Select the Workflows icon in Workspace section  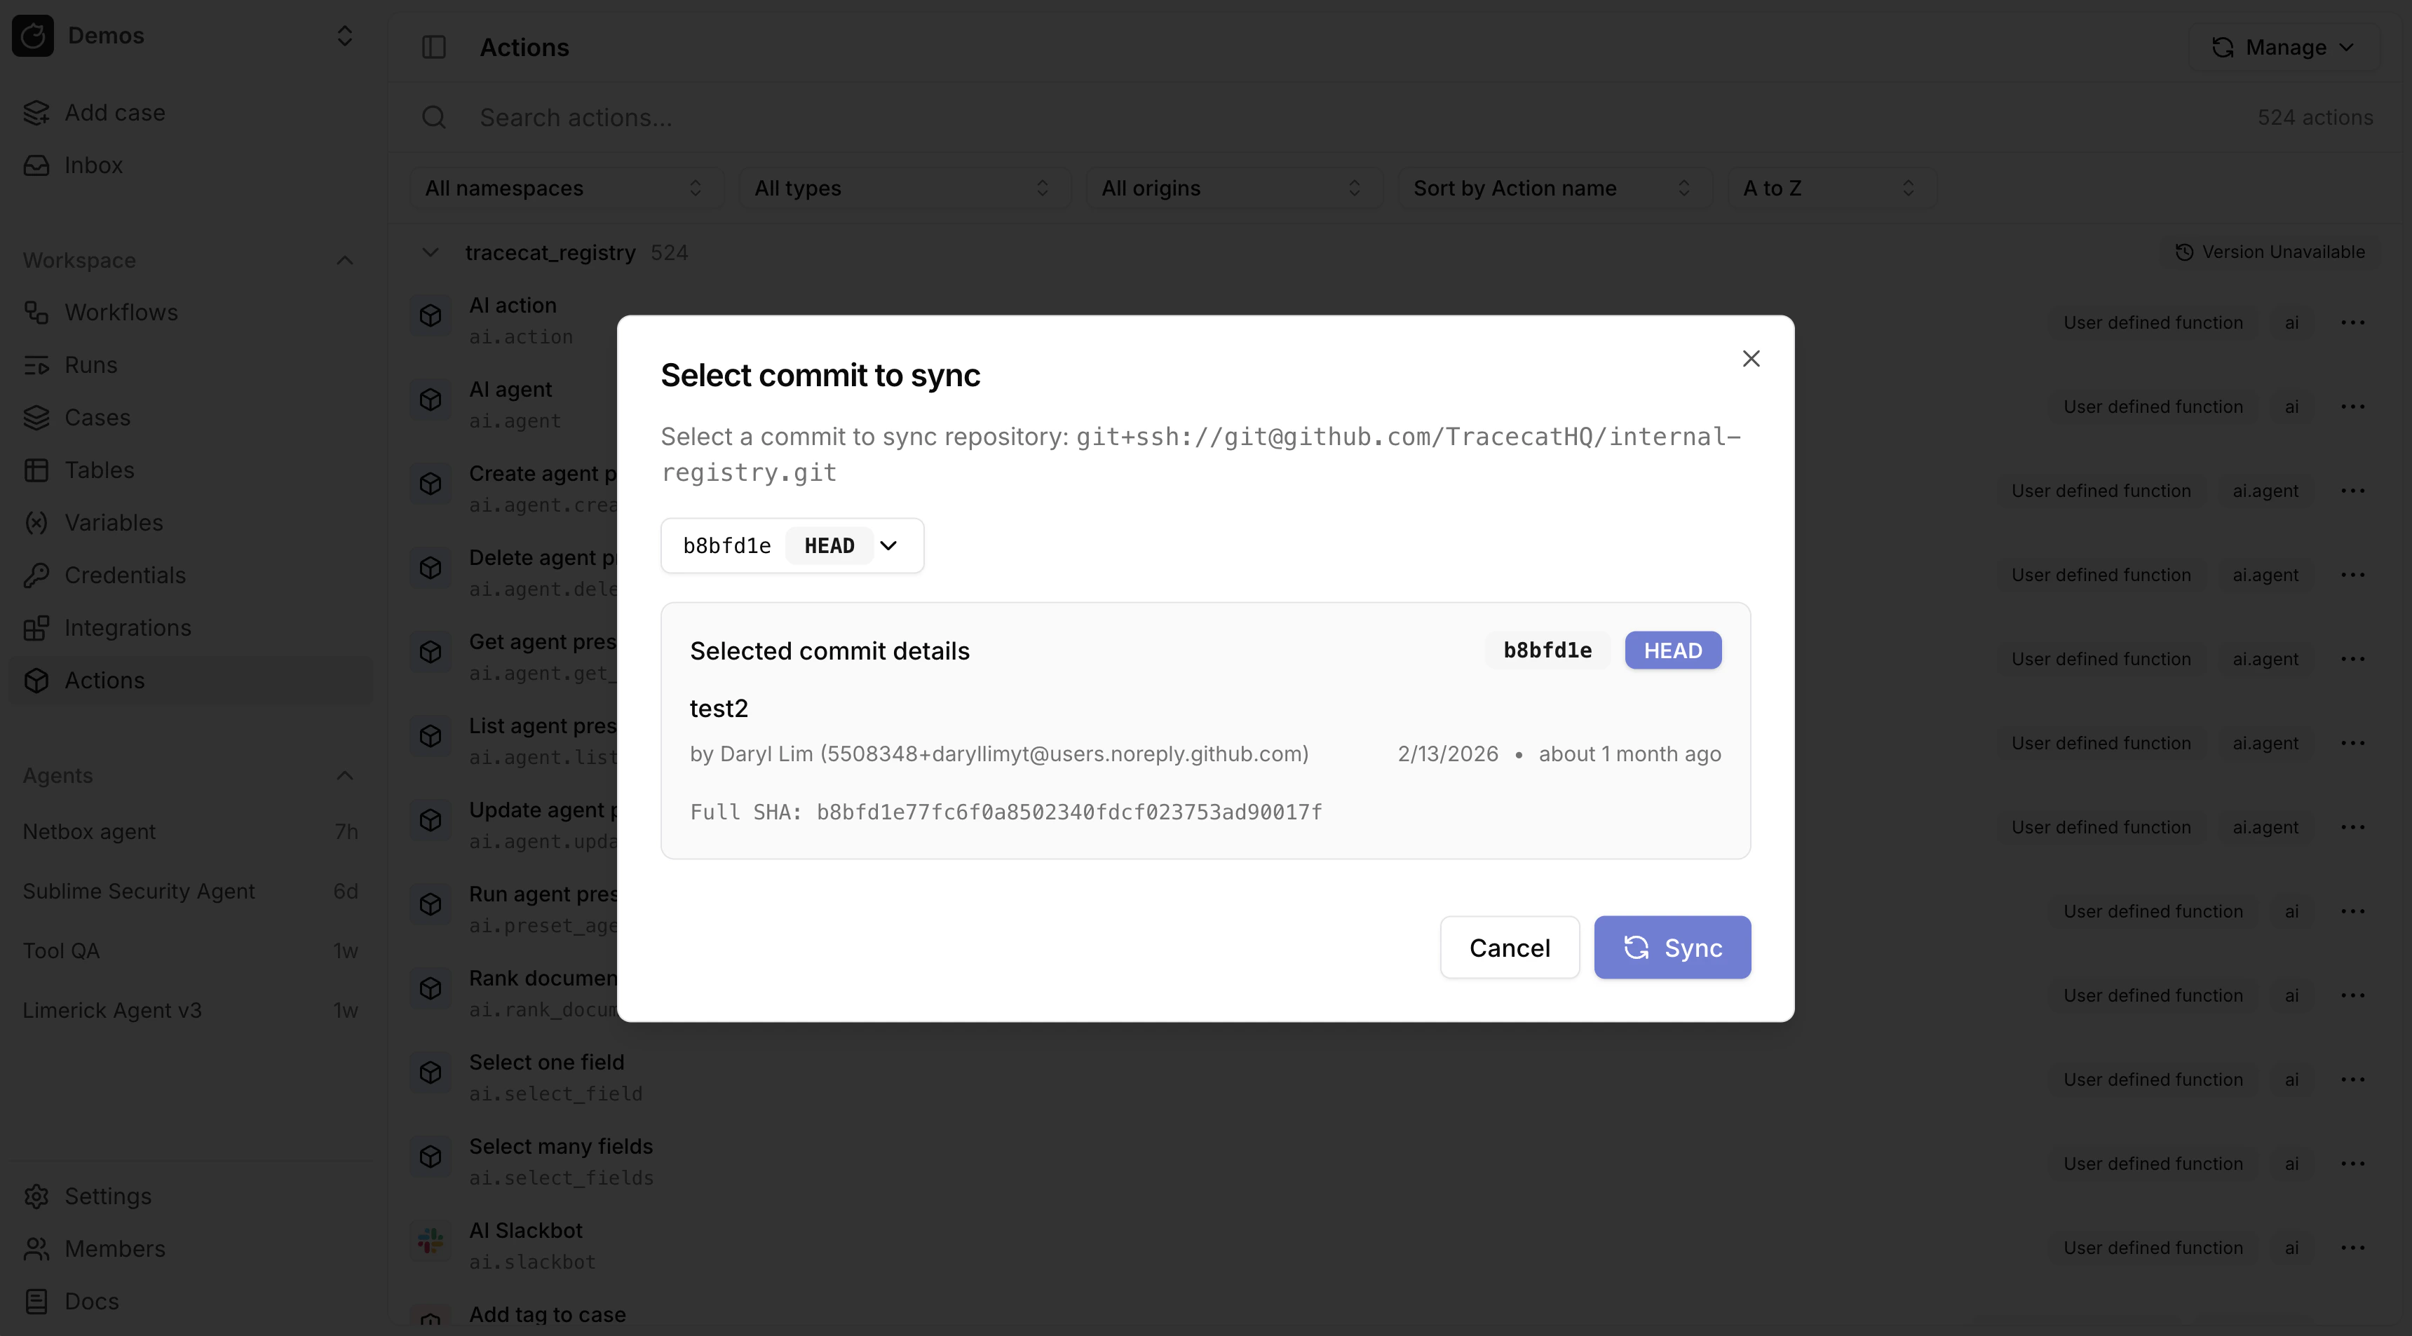point(36,312)
